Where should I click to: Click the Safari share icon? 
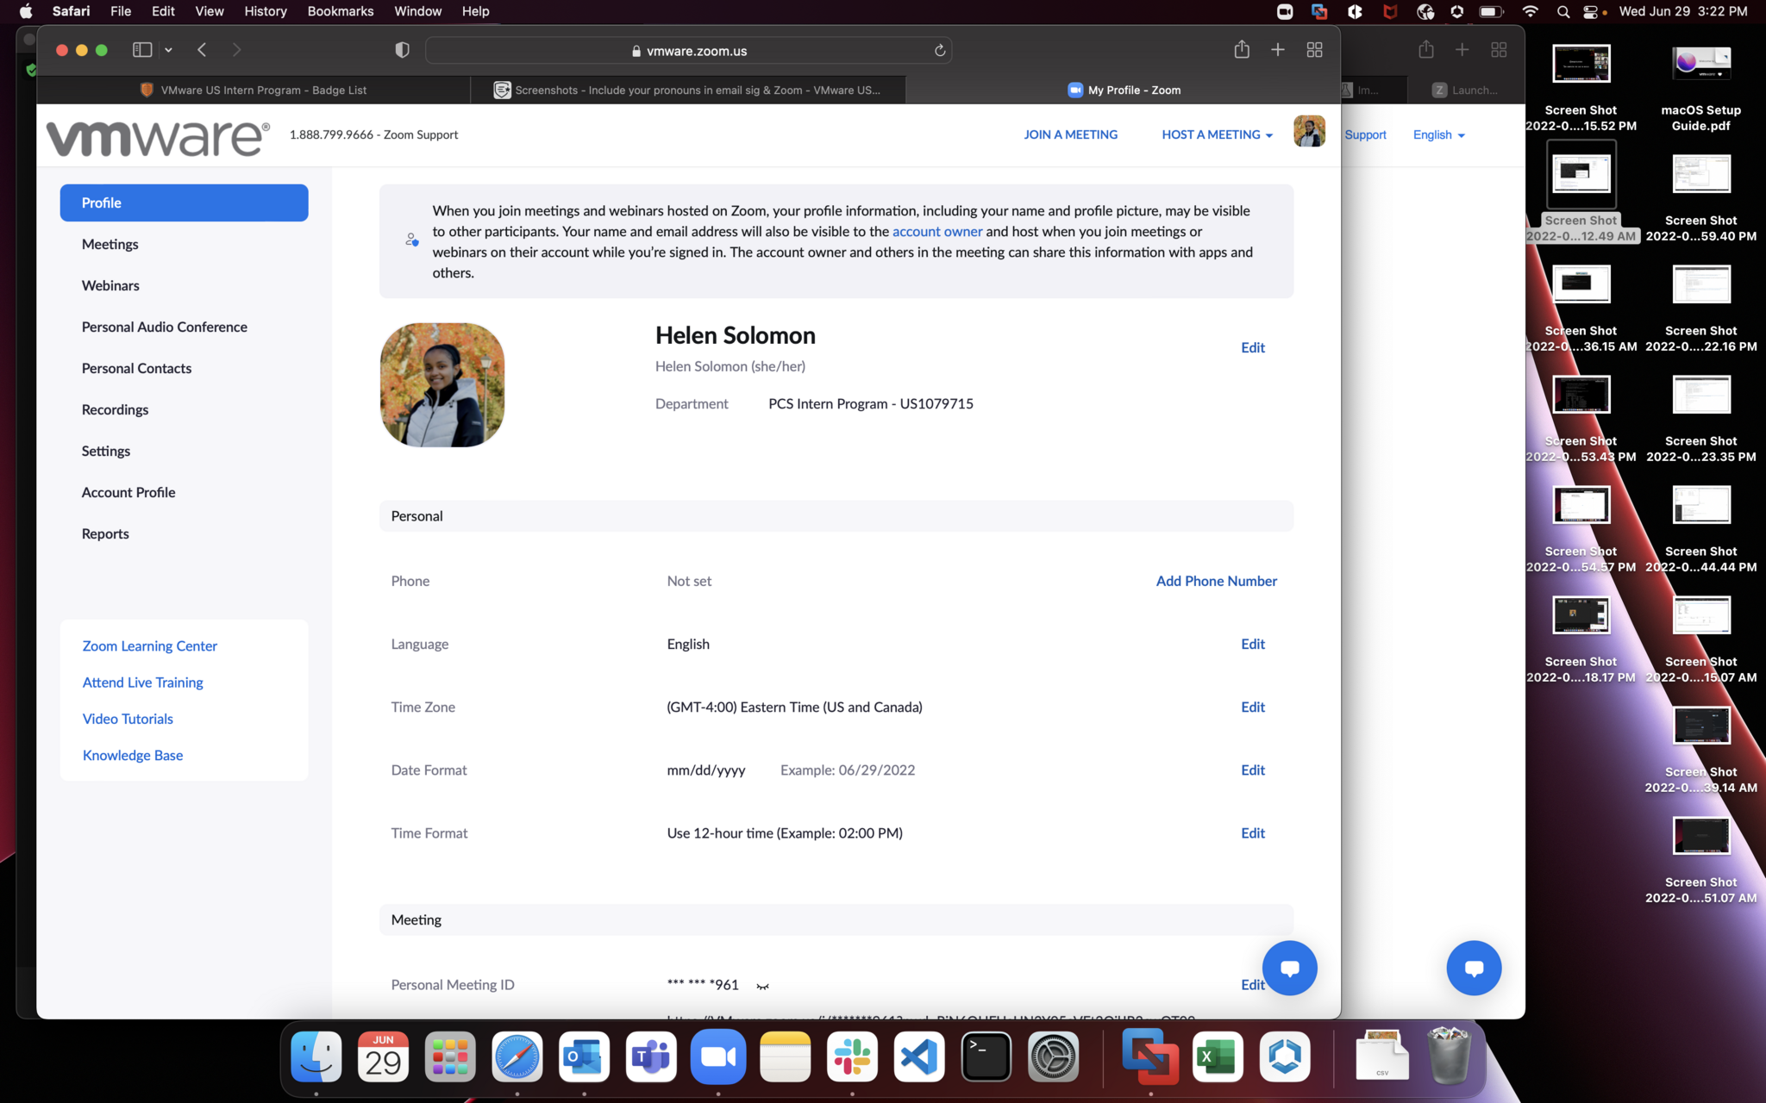[1242, 50]
